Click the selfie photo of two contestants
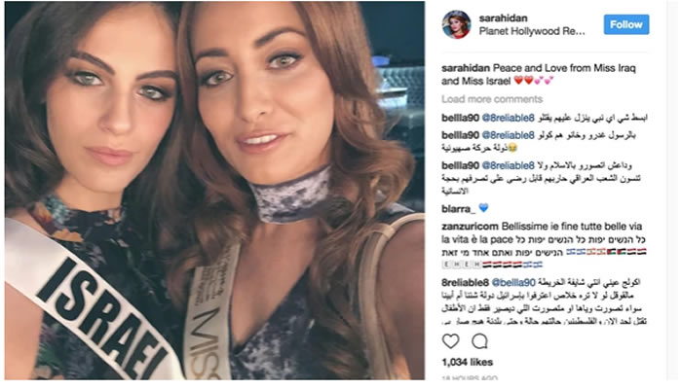 click(x=215, y=191)
